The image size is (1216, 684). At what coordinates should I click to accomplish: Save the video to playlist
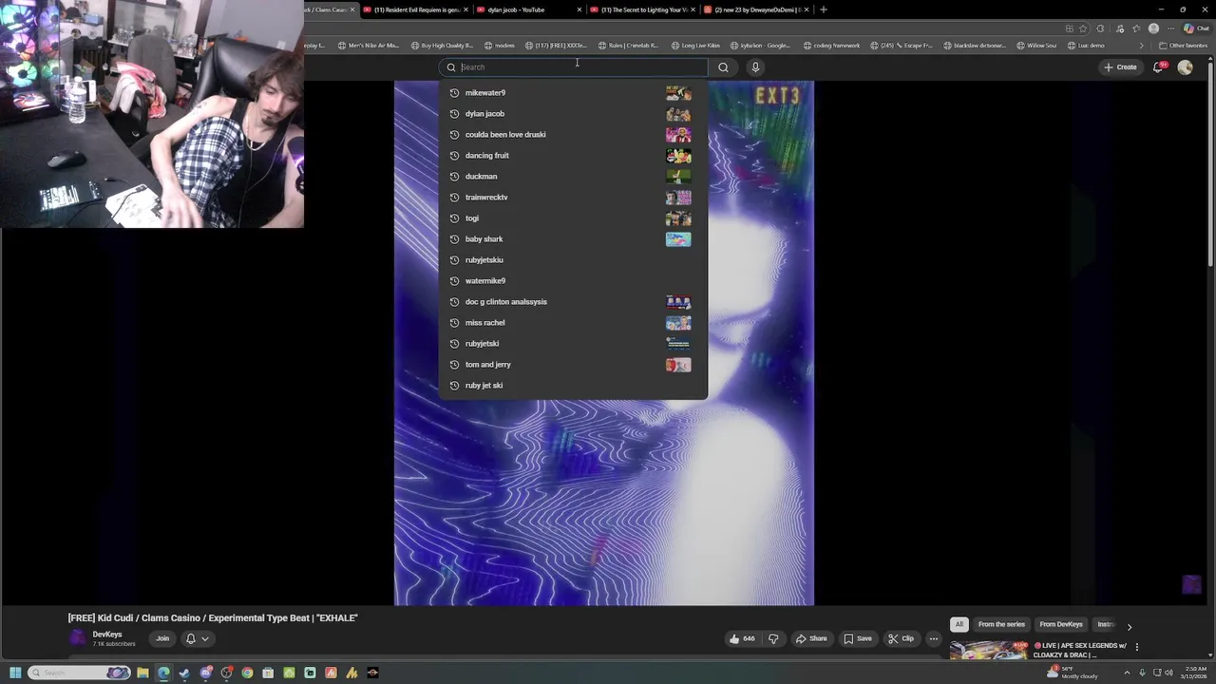point(858,638)
